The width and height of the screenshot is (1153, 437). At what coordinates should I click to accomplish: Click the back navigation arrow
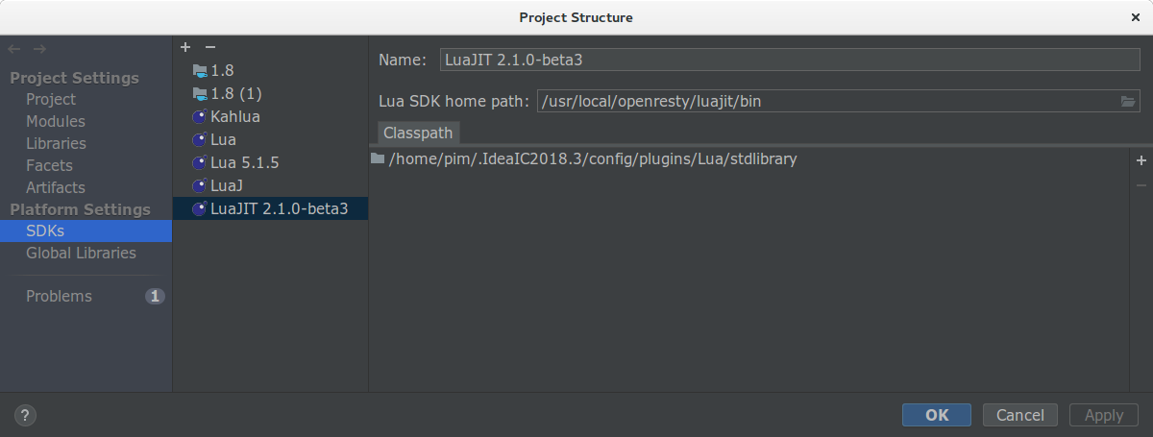click(14, 48)
